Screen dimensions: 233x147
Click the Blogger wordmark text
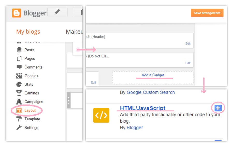[35, 13]
